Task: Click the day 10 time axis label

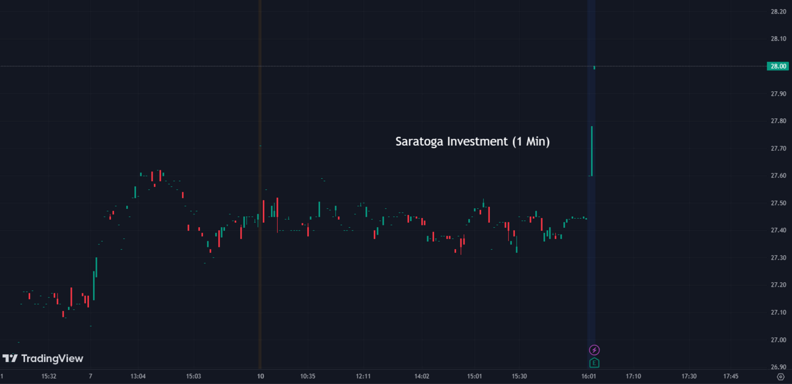Action: point(261,376)
